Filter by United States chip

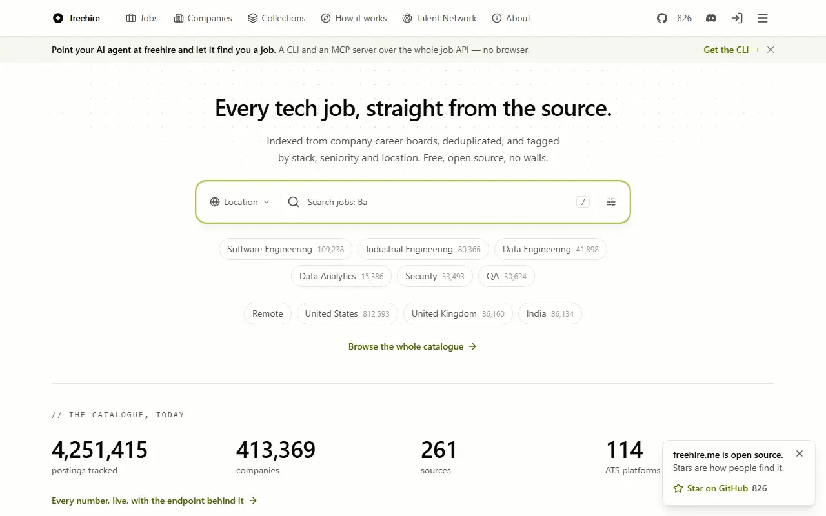[x=347, y=313]
